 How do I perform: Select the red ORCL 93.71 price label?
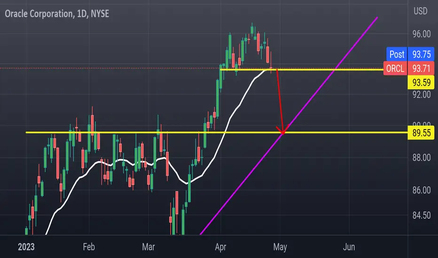tap(409, 68)
